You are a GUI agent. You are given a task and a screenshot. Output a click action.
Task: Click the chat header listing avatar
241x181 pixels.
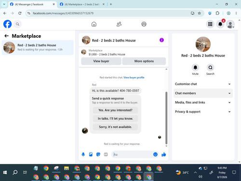[x=86, y=40]
